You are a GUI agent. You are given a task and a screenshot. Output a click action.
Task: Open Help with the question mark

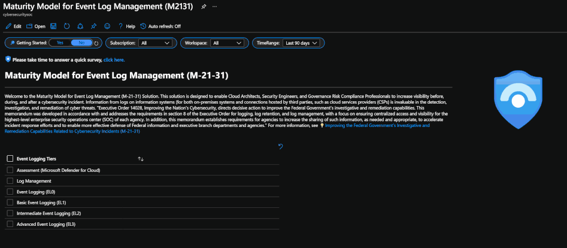tap(126, 26)
